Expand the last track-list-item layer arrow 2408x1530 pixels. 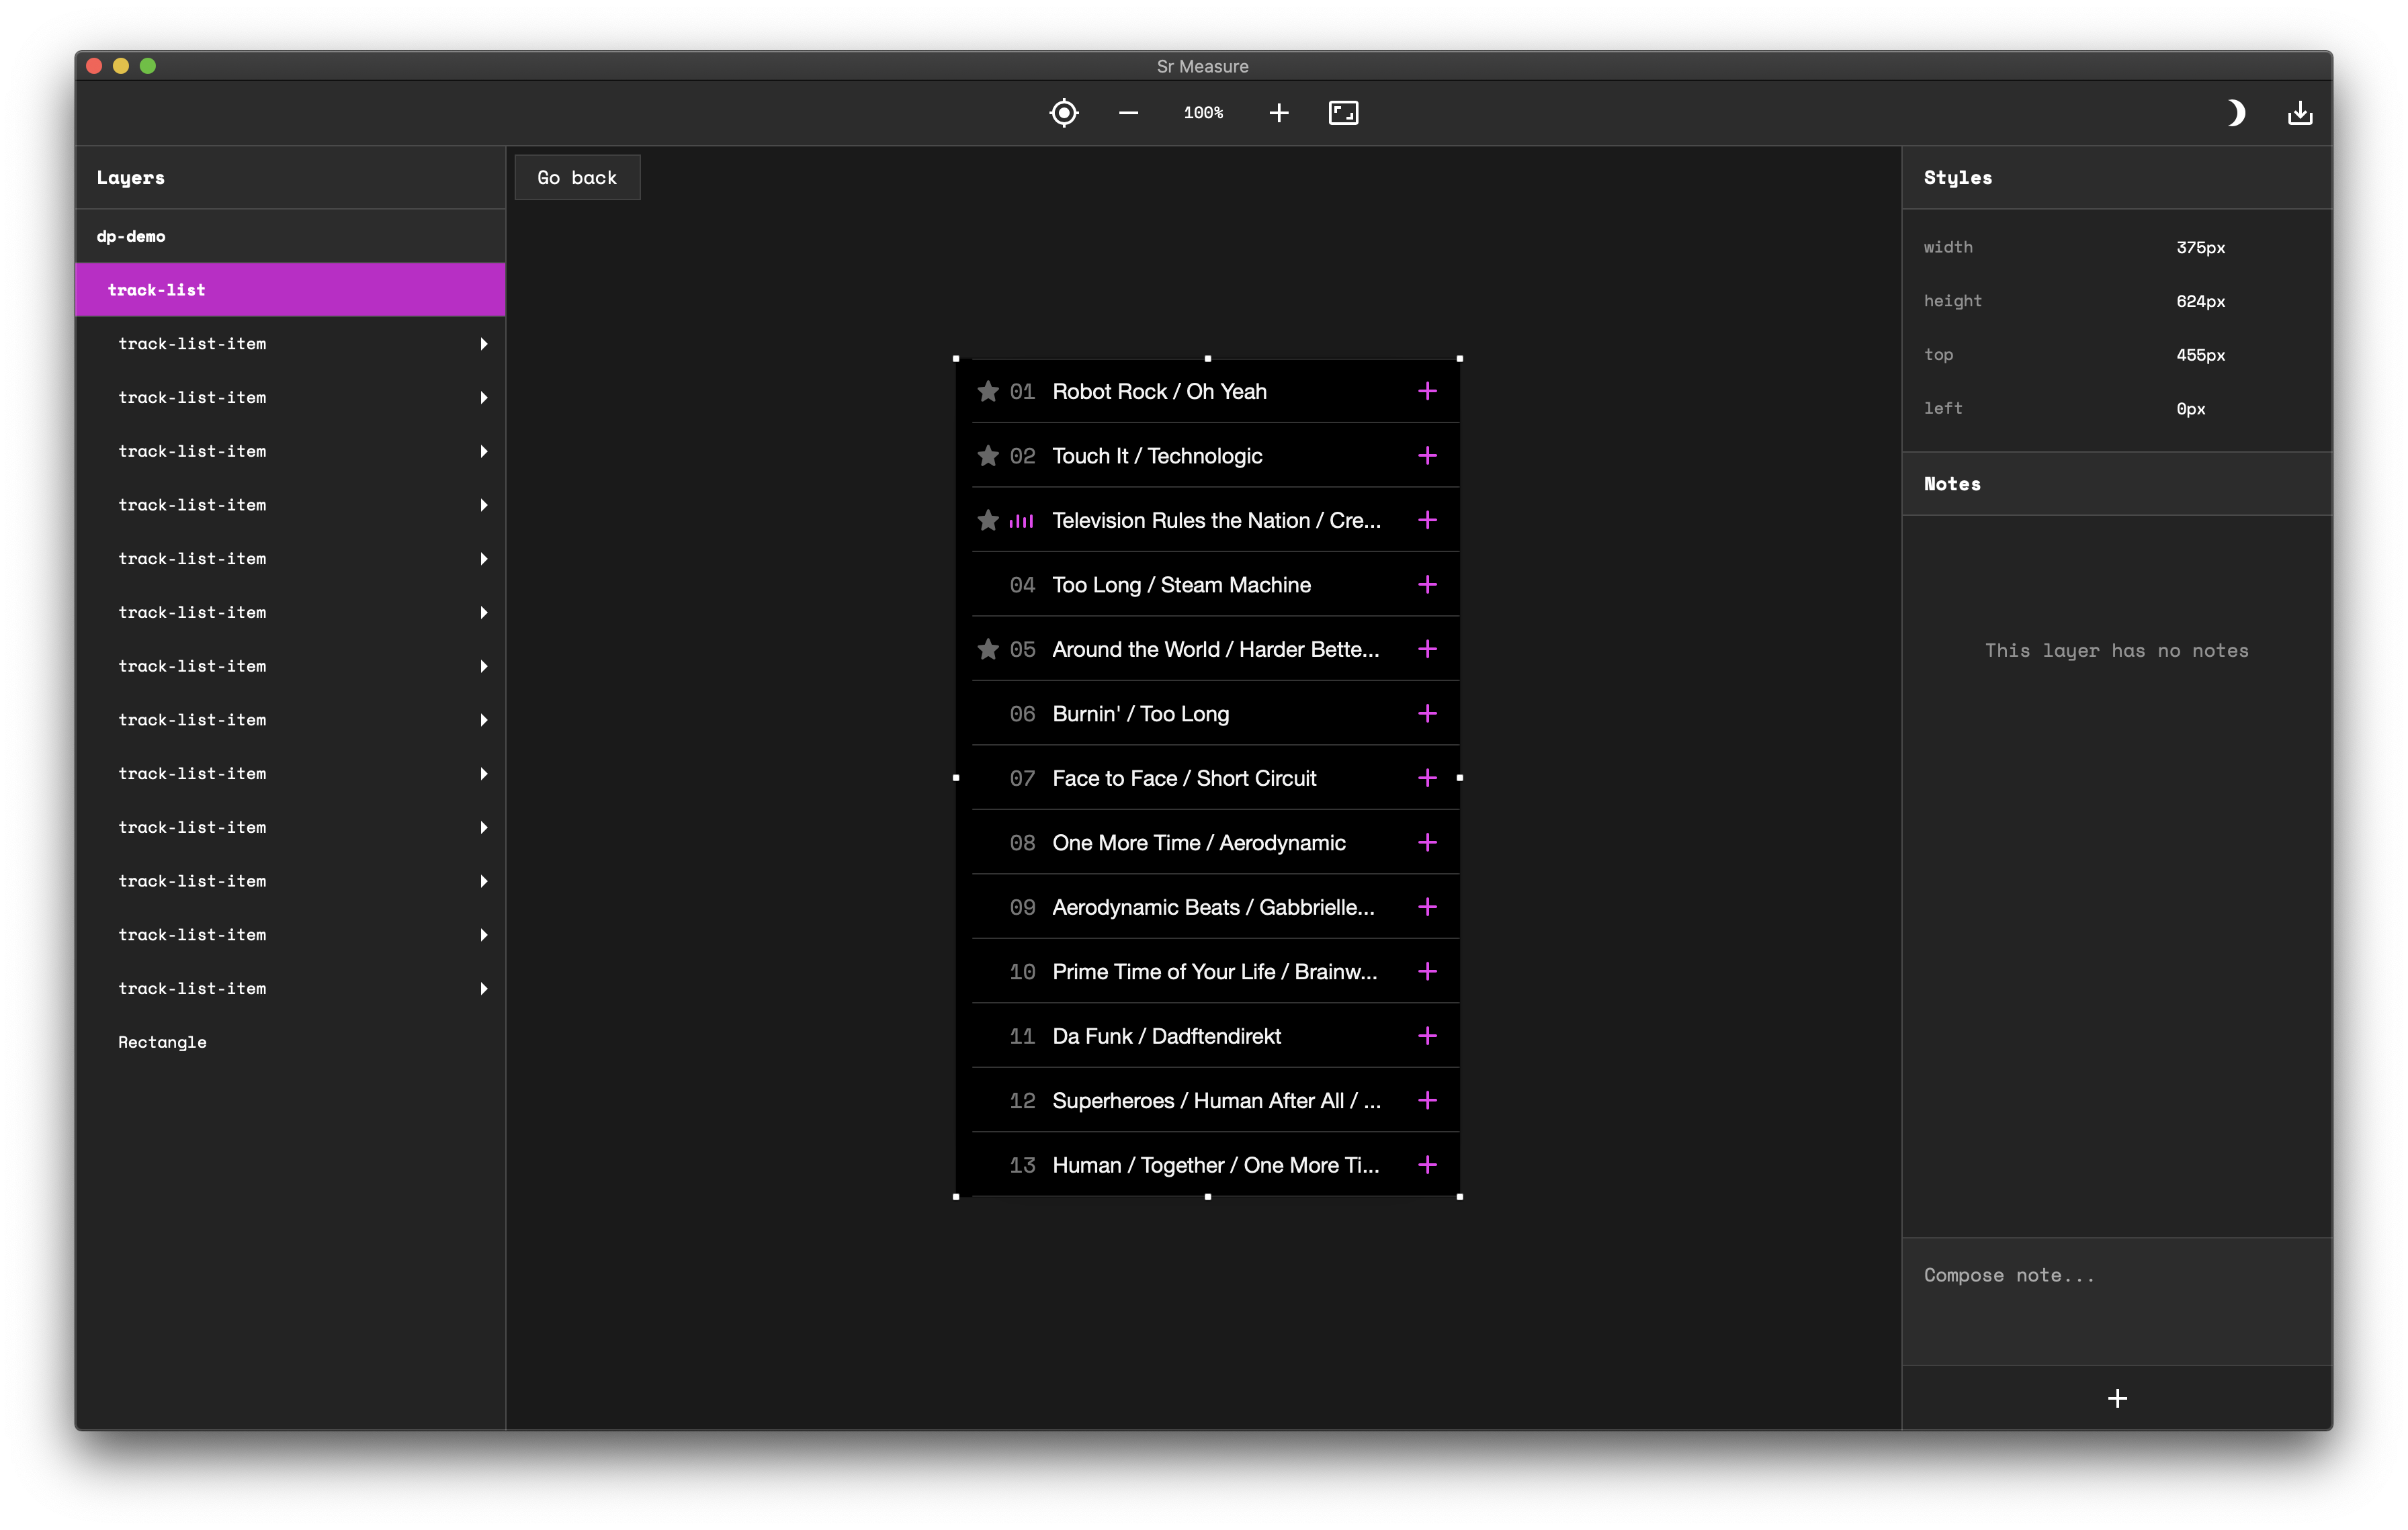click(484, 989)
